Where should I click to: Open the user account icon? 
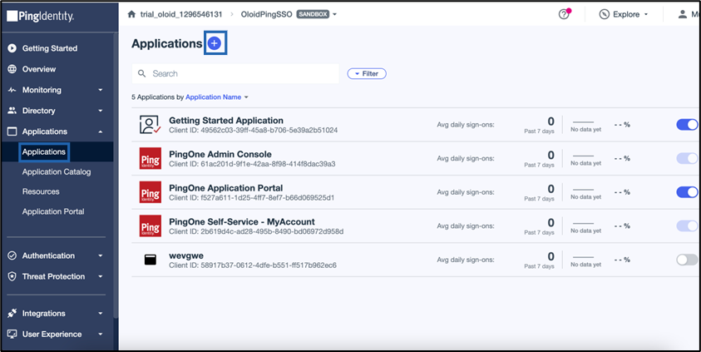coord(683,14)
